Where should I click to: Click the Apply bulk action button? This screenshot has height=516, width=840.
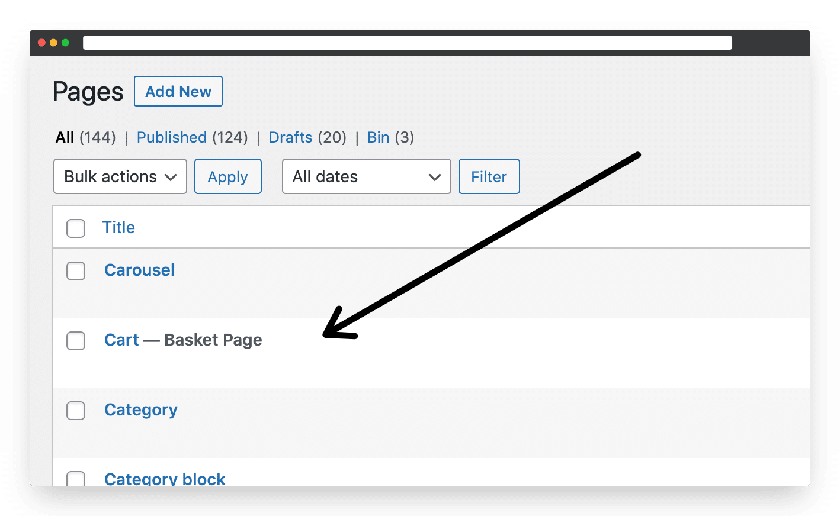click(x=228, y=176)
